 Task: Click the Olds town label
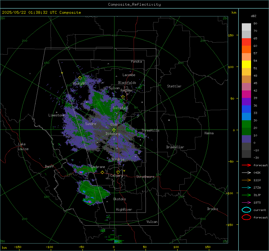(x=114, y=124)
